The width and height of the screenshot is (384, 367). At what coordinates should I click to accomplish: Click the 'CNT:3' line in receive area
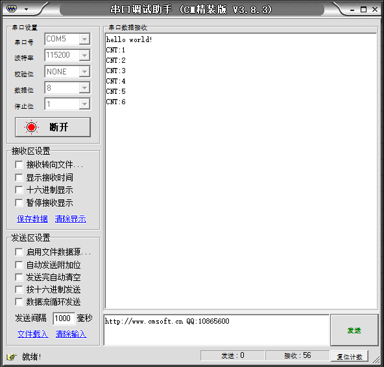click(x=116, y=71)
